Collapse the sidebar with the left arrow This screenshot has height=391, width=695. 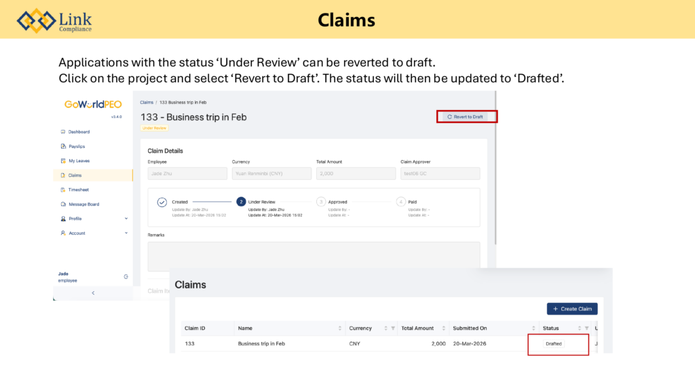93,293
